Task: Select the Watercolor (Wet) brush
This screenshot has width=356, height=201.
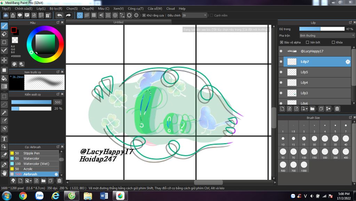Action: click(x=34, y=163)
